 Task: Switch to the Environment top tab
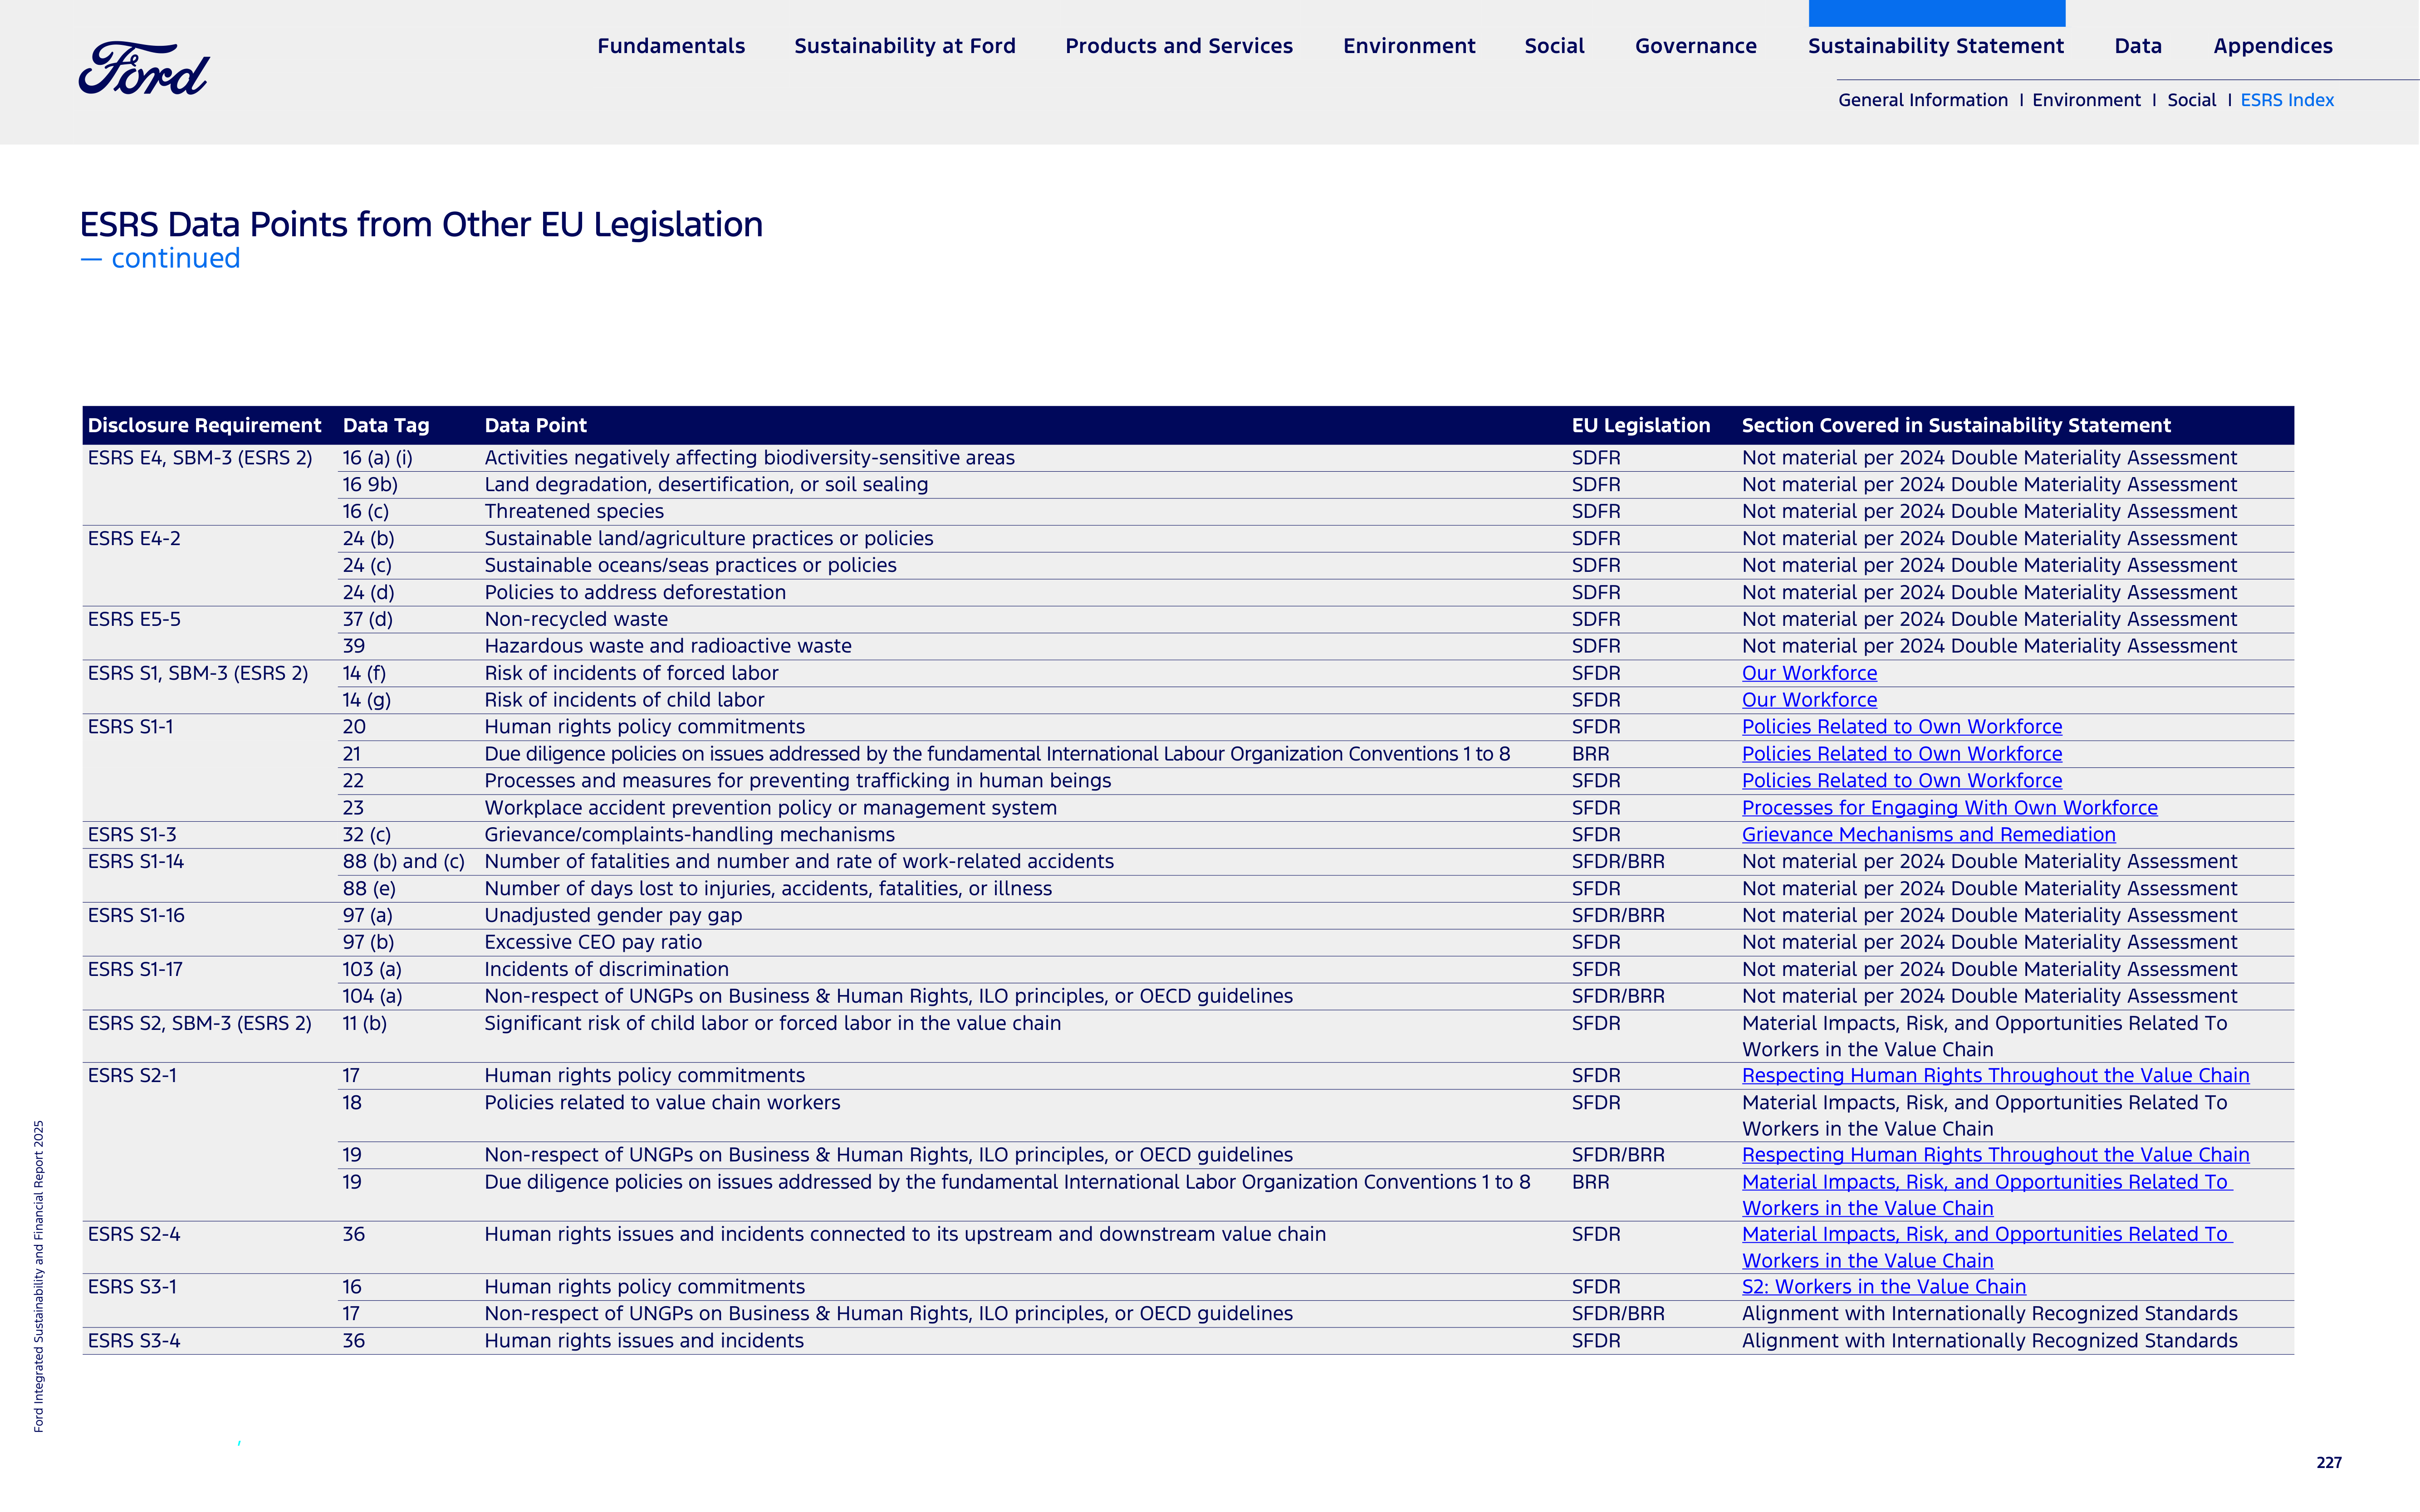click(x=1409, y=46)
